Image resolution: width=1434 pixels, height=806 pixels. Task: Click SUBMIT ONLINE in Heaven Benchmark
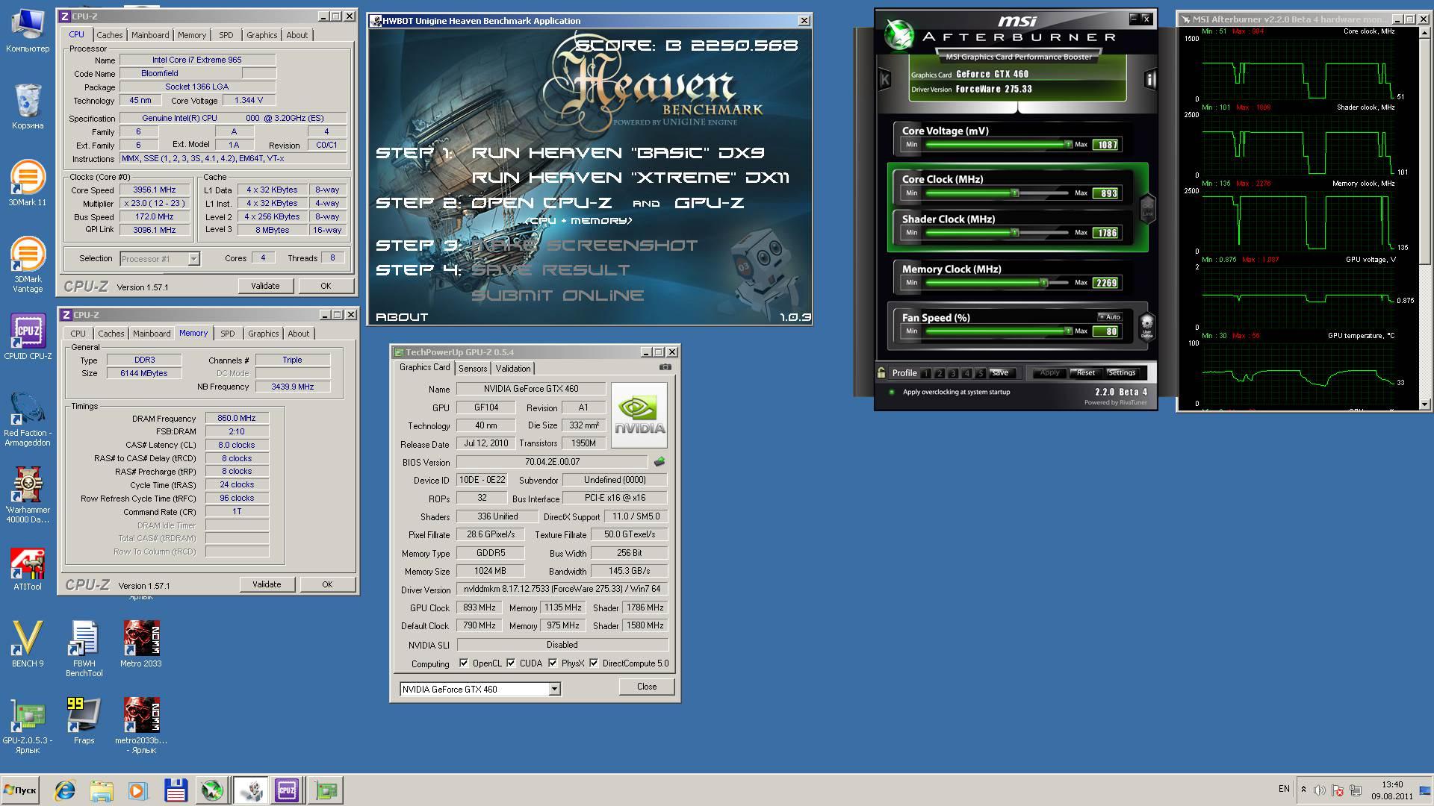(557, 296)
